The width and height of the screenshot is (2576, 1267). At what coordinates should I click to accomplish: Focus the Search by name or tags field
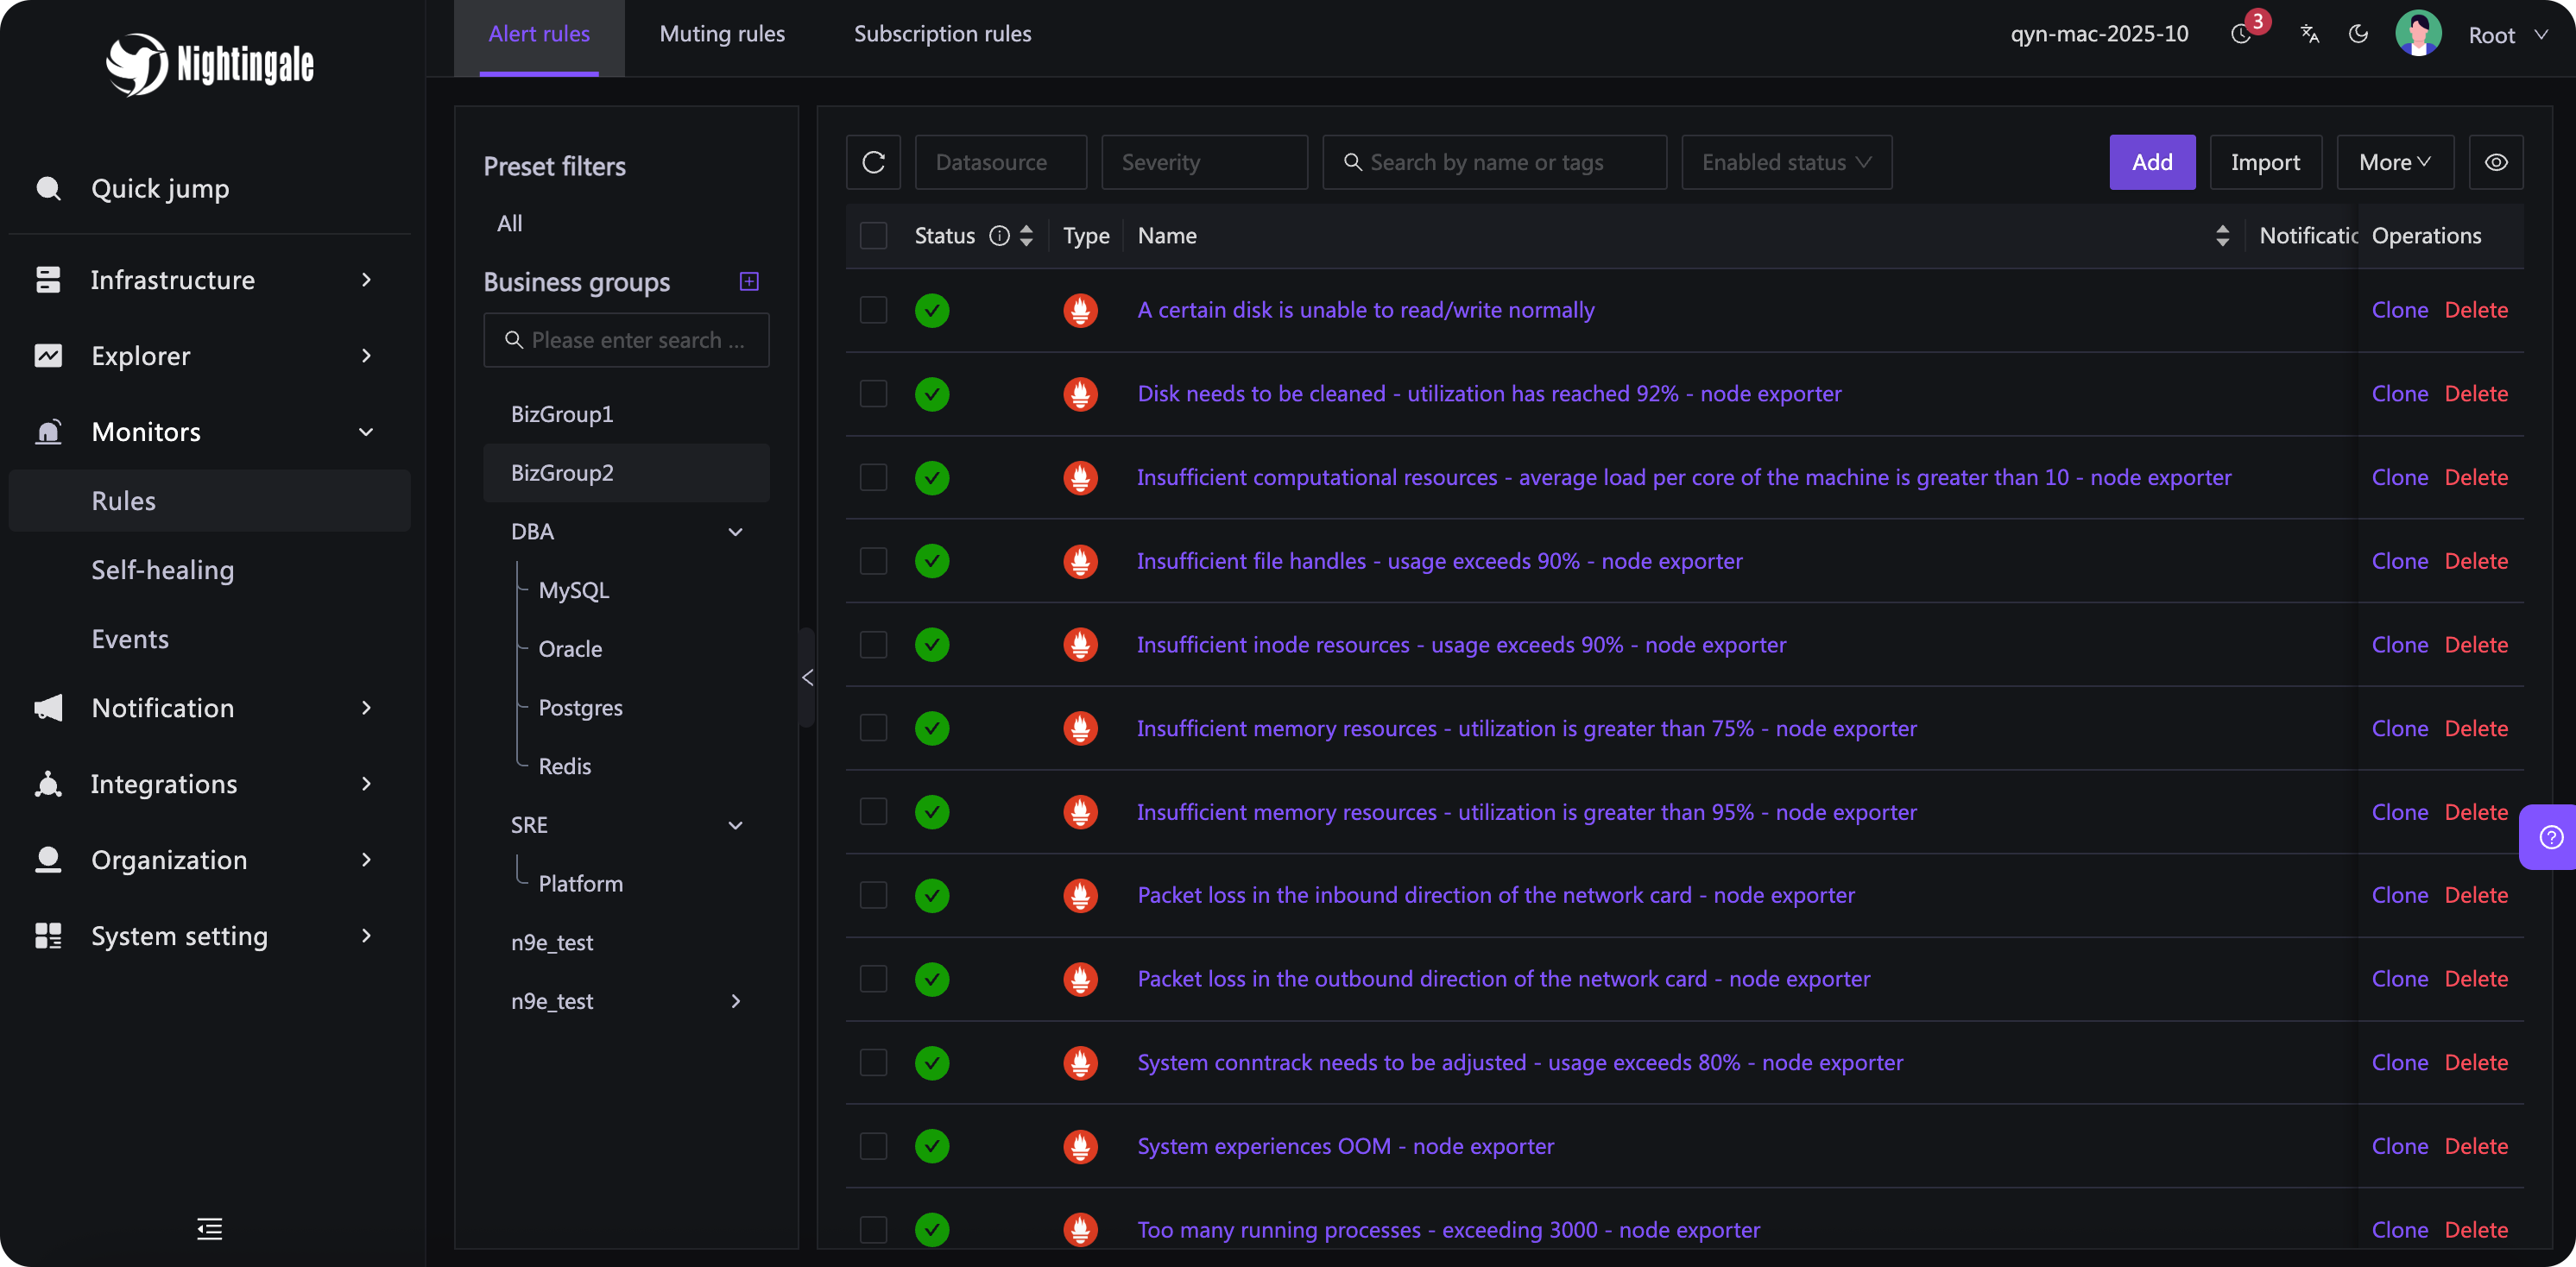[x=1494, y=162]
